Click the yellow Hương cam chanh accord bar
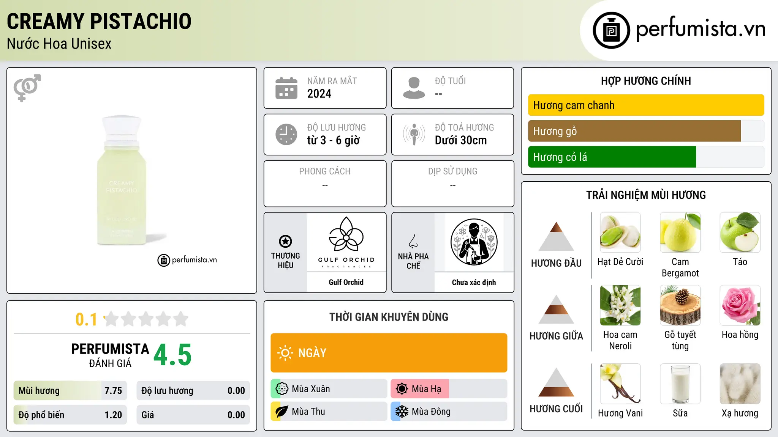Screen dimensions: 778x437 click(646, 105)
